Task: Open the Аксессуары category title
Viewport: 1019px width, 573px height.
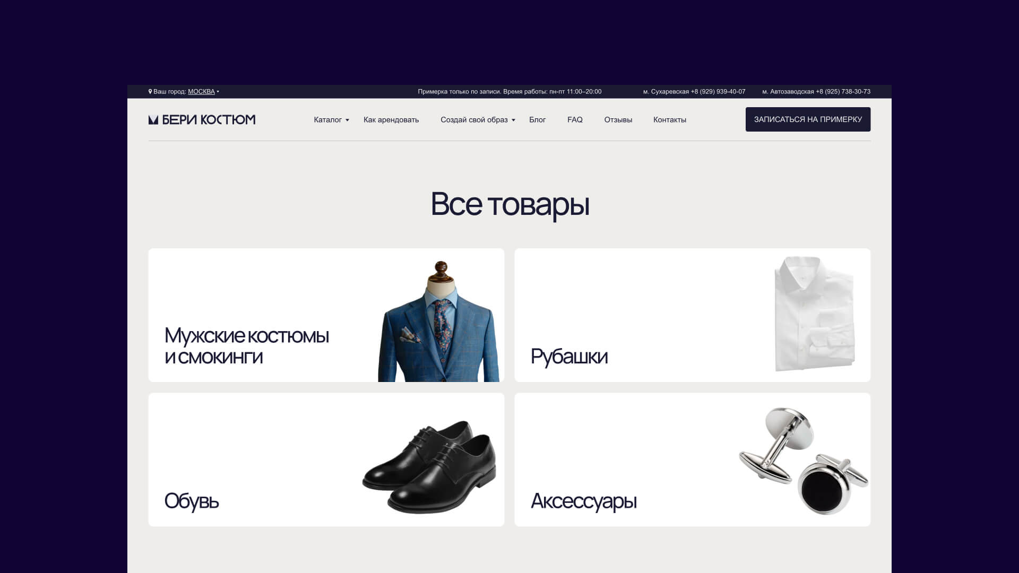Action: point(584,501)
